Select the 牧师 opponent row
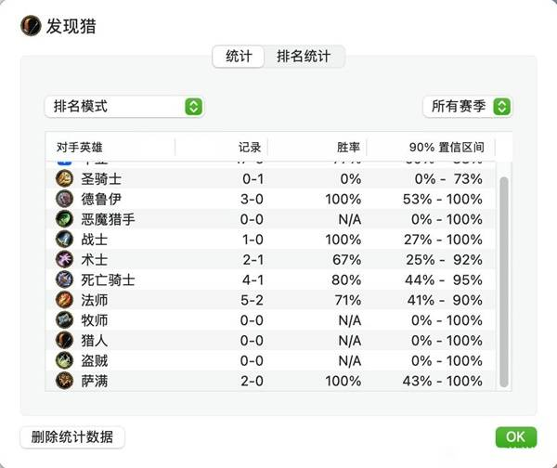 270,320
